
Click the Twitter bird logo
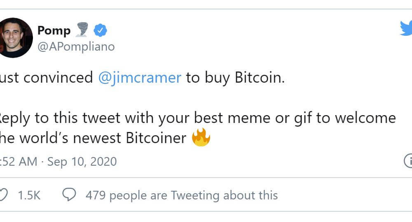pyautogui.click(x=406, y=28)
